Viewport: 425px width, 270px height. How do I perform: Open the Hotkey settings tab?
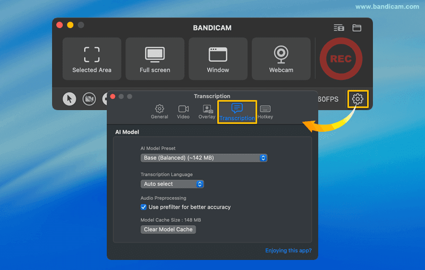[265, 112]
